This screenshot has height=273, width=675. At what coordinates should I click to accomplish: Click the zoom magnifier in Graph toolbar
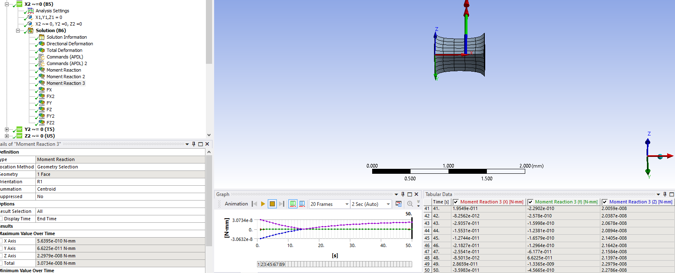(410, 204)
